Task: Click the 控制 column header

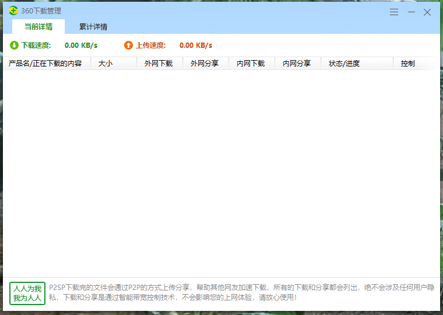Action: (x=417, y=64)
